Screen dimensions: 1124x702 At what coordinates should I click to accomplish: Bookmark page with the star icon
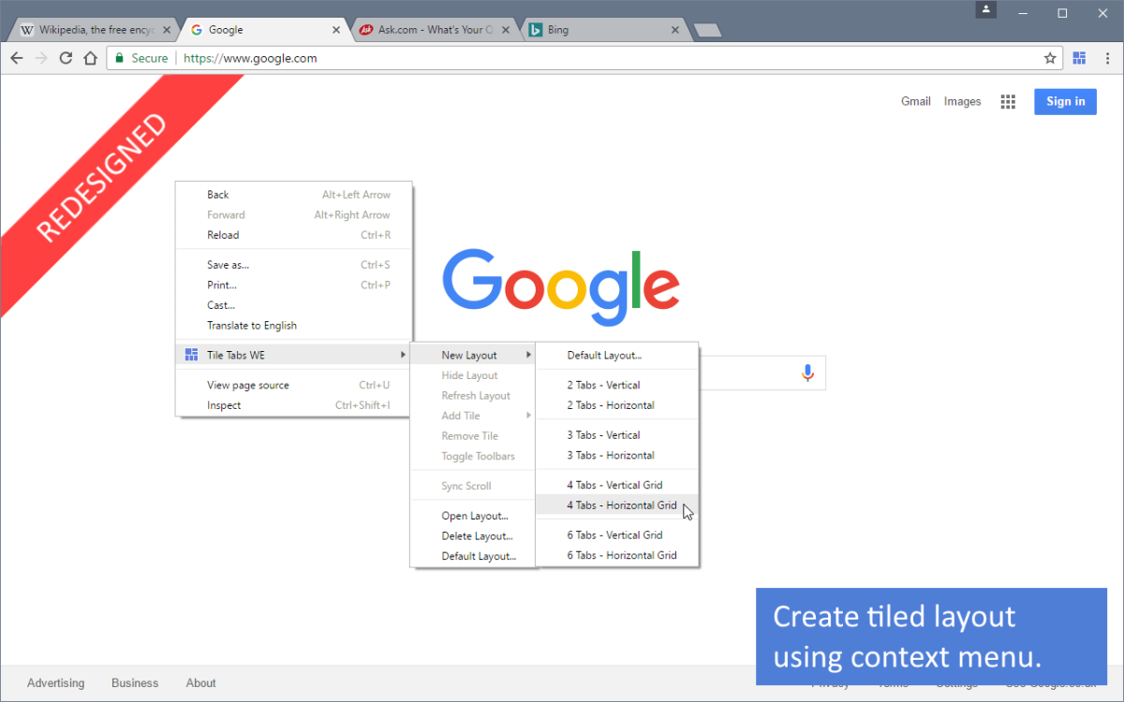click(x=1050, y=58)
